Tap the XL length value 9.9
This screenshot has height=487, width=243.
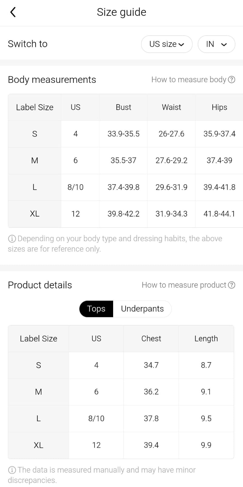tap(206, 445)
